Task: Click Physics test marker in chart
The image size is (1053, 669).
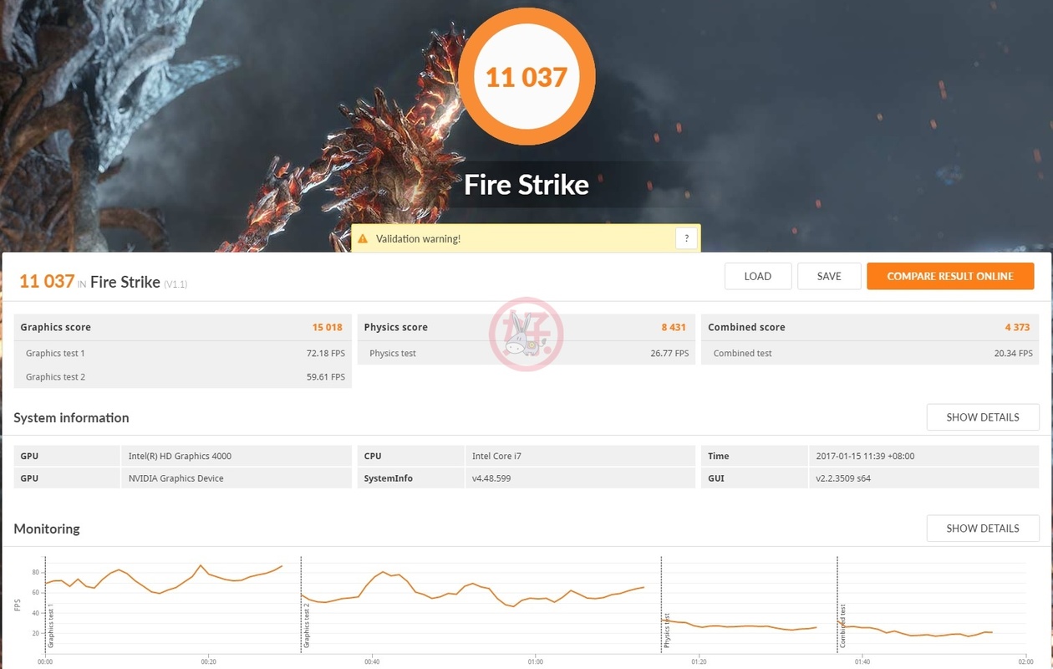Action: pos(667,631)
